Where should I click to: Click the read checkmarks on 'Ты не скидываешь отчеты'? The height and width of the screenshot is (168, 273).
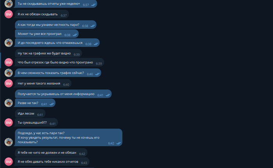94,5
